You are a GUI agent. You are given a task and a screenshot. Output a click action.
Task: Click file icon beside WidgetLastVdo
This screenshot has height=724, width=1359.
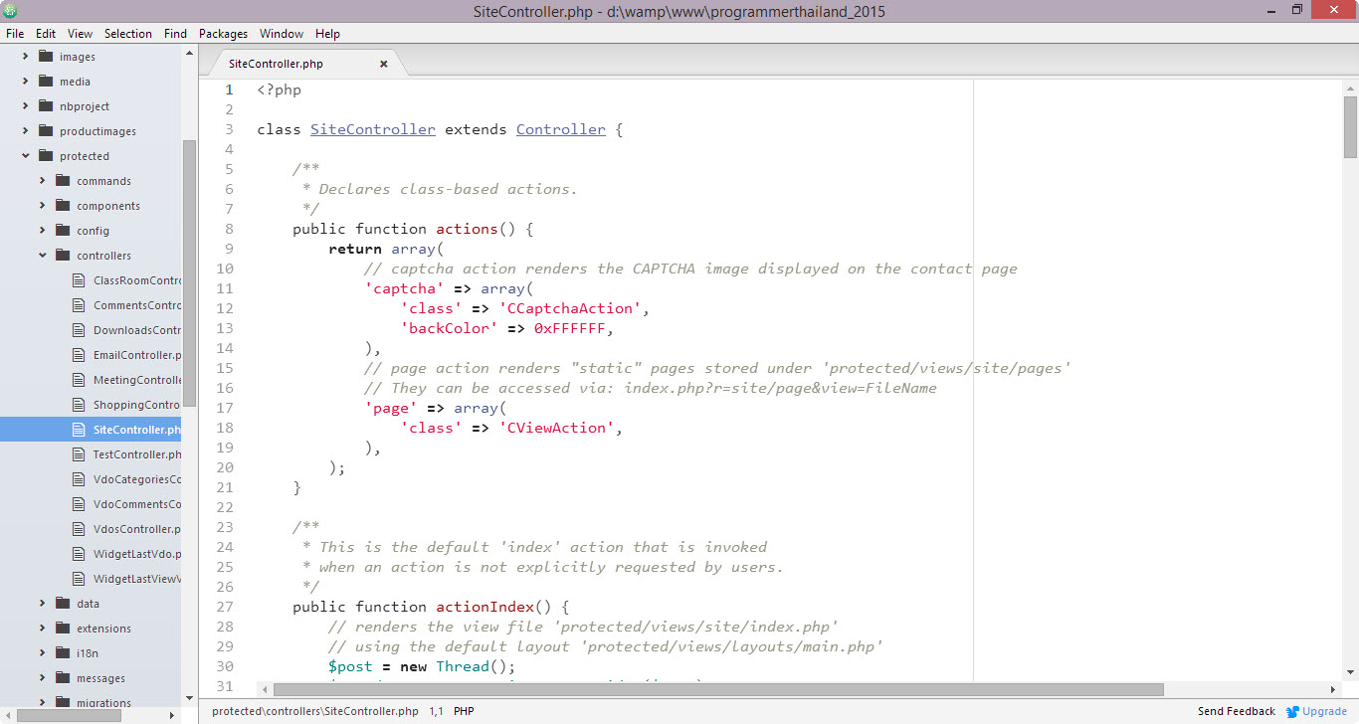80,554
